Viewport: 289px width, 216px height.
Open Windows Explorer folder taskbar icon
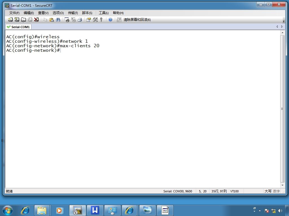[42, 210]
